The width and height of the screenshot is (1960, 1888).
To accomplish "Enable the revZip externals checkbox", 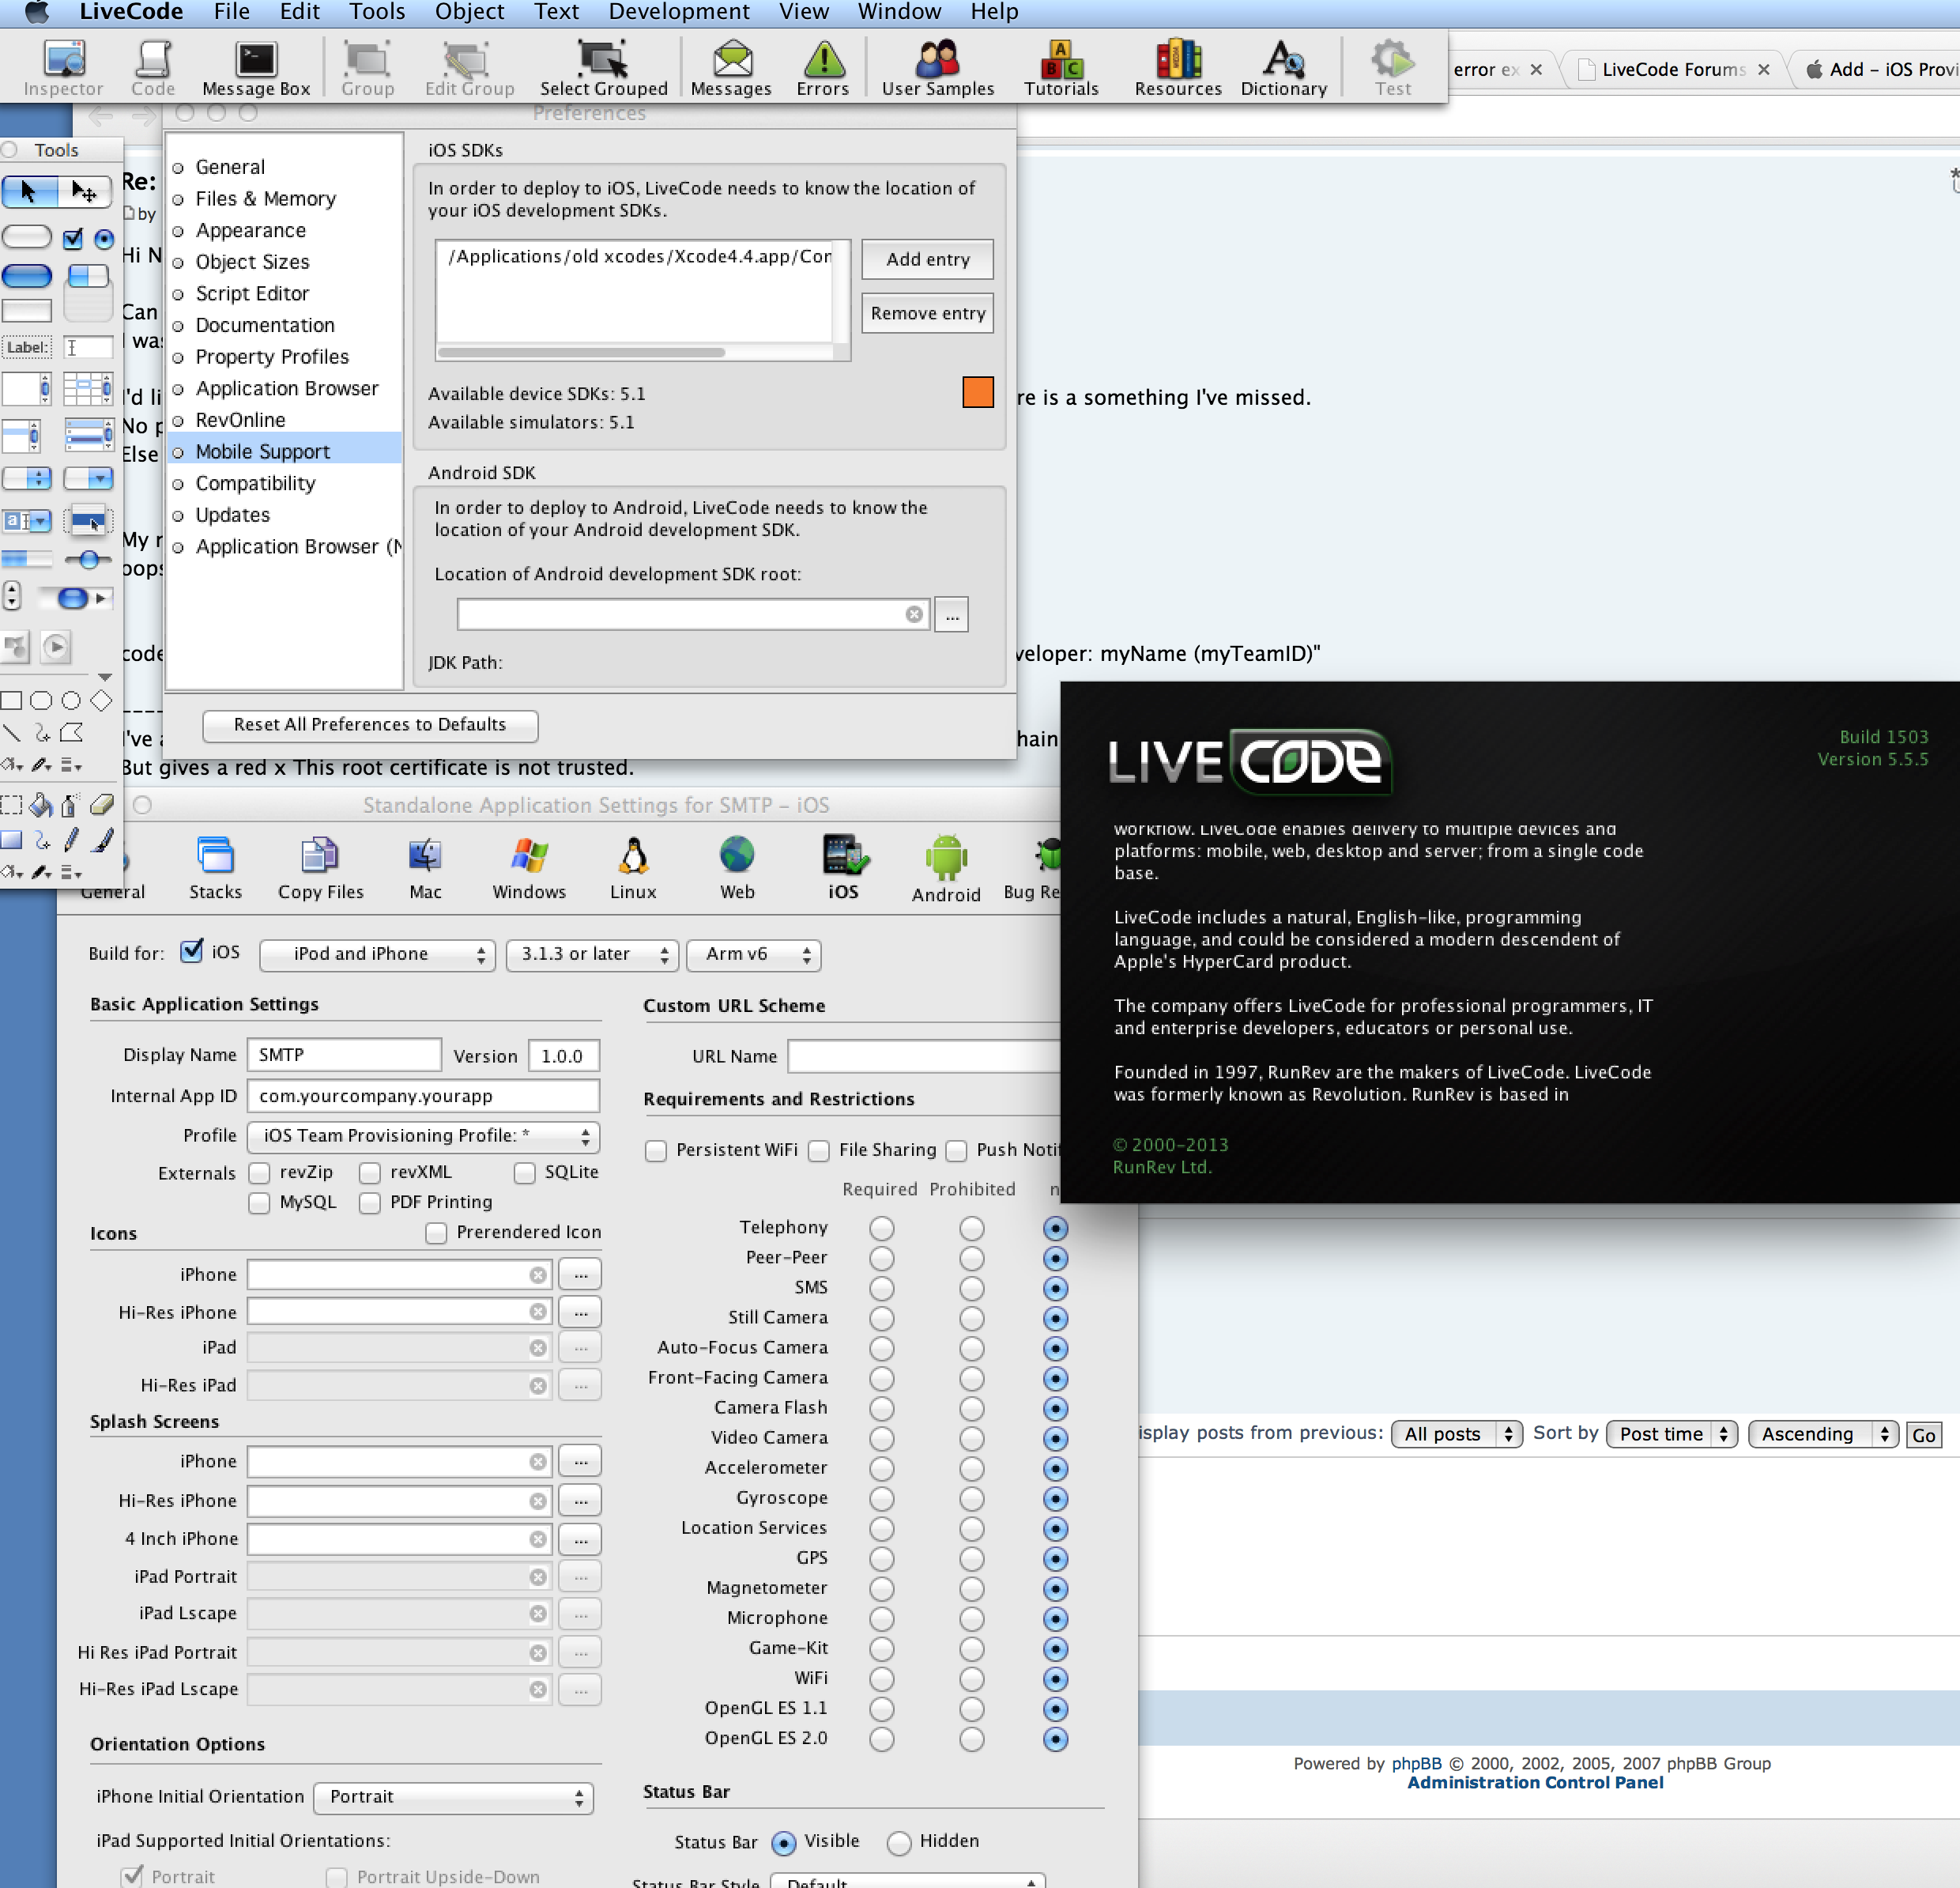I will (x=260, y=1172).
